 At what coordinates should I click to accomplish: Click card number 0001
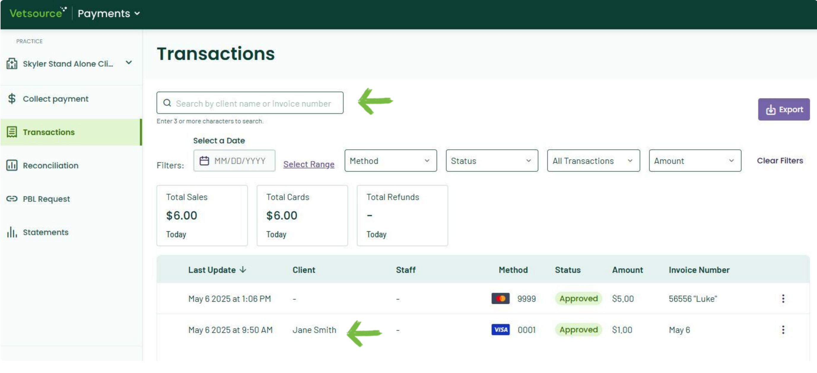pos(527,330)
